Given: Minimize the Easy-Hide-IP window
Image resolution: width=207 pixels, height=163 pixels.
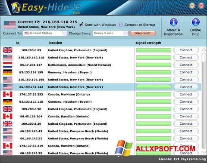Looking at the screenshot, I should [192, 6].
